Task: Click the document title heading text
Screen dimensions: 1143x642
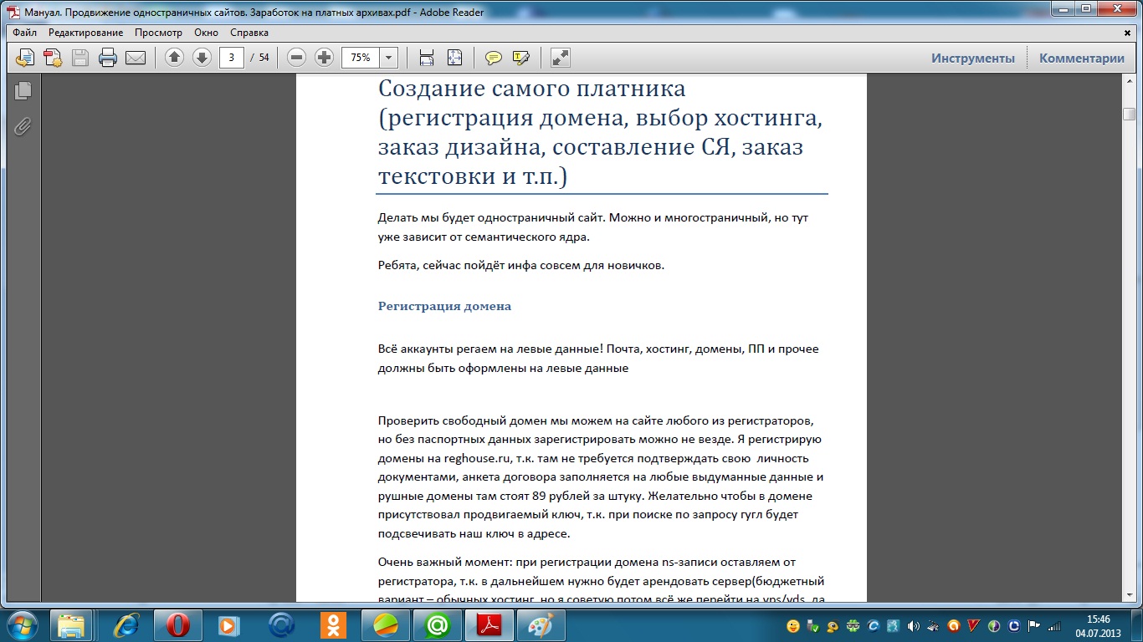Action: pos(600,133)
